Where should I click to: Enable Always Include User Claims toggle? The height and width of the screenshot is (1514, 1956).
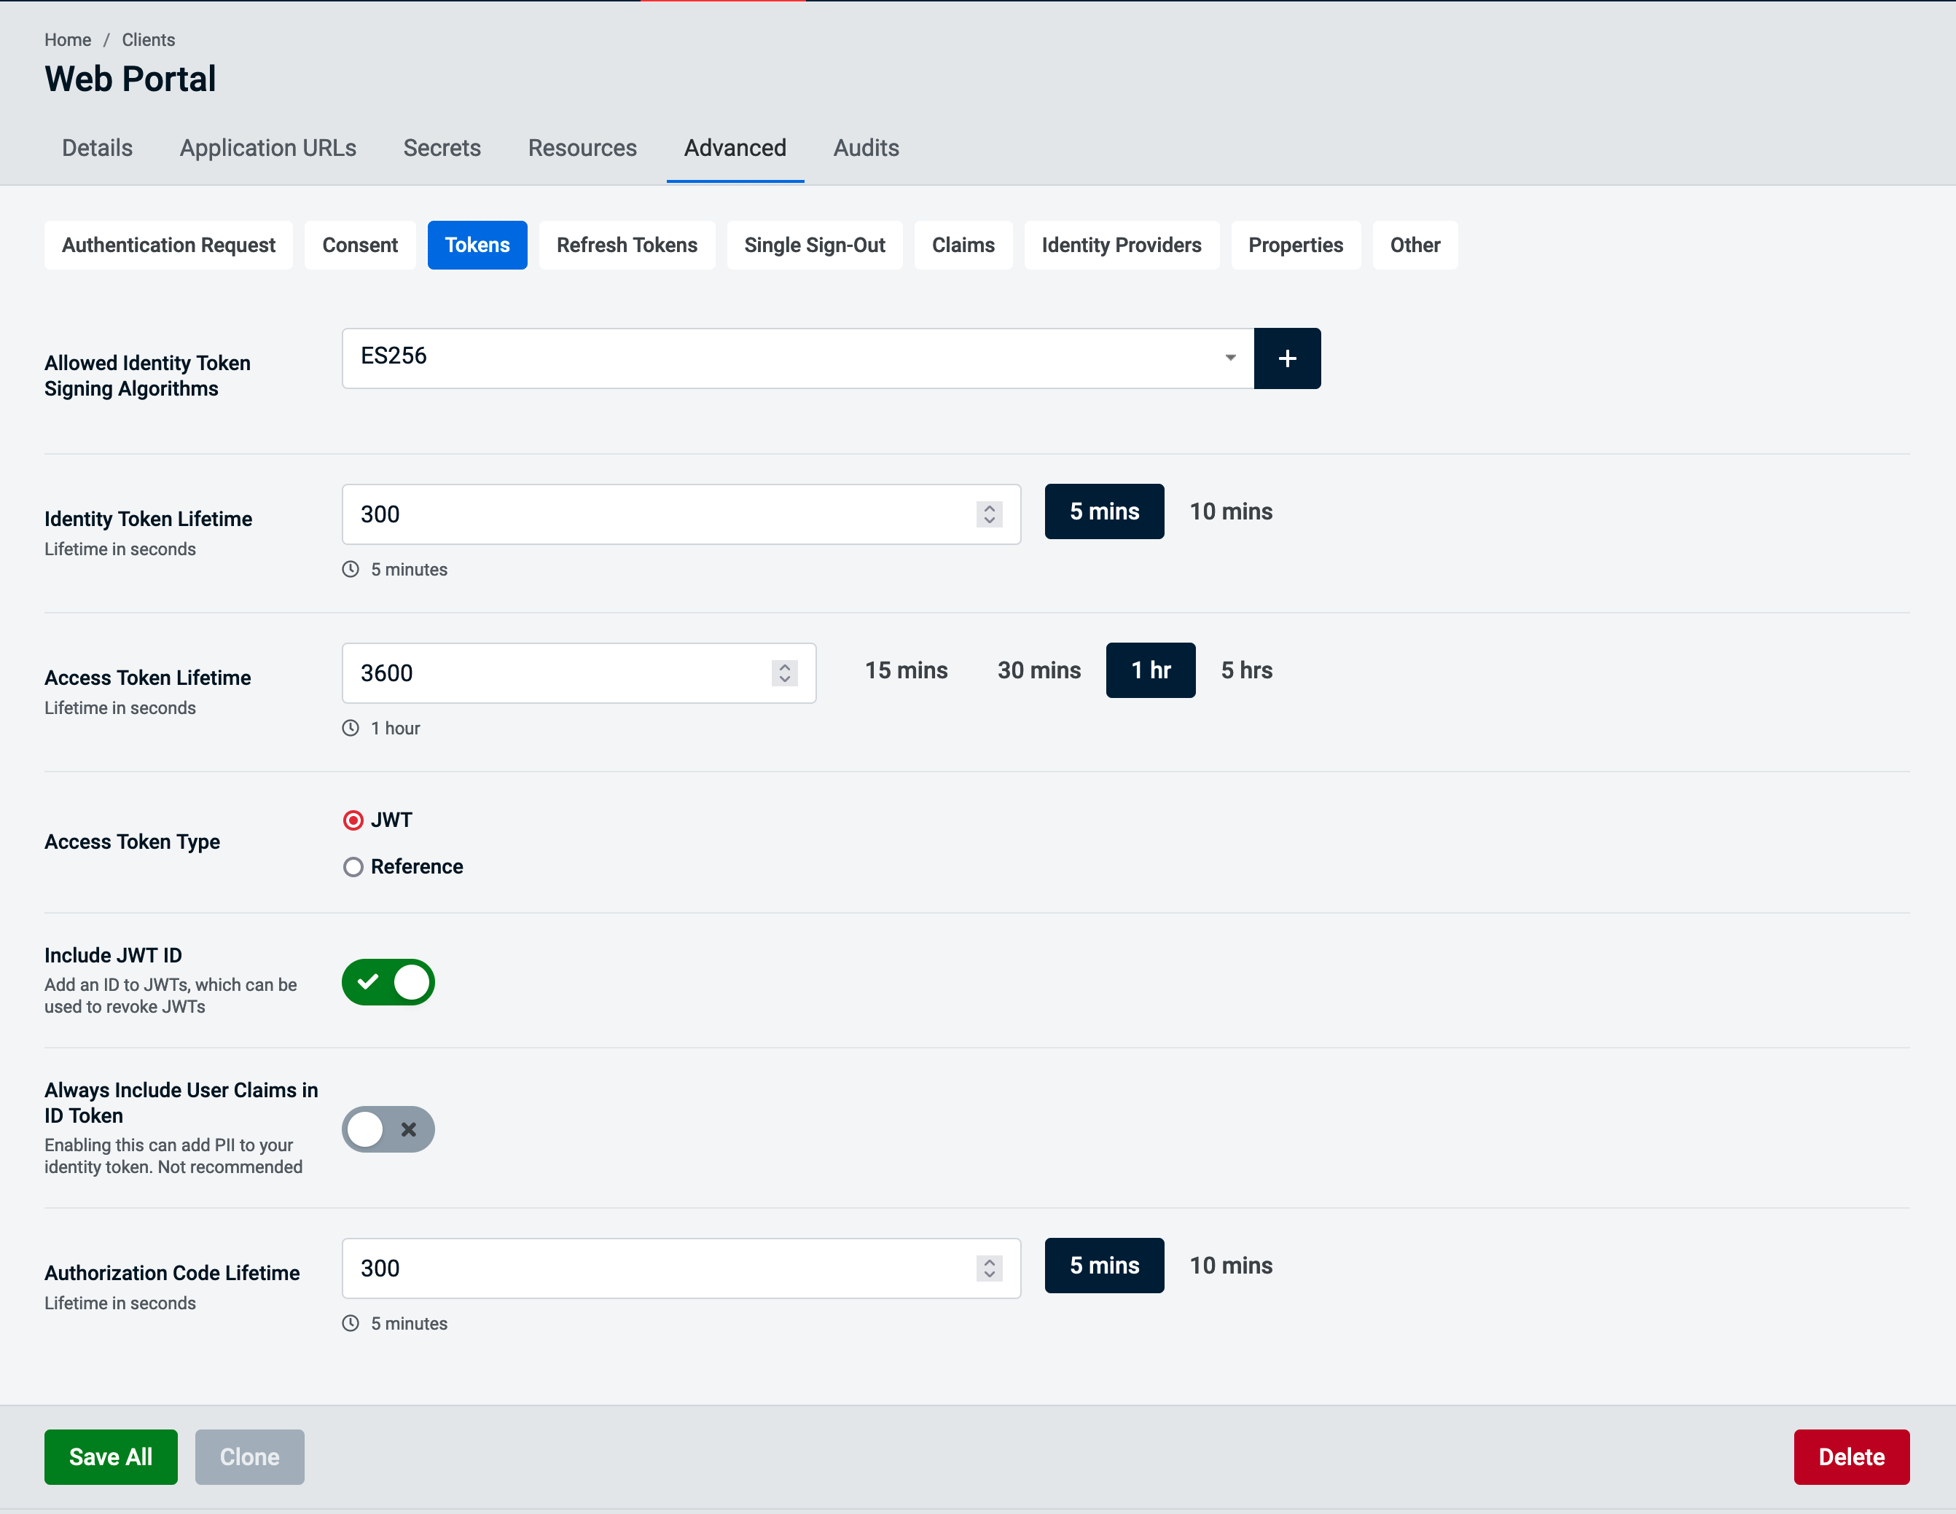(x=388, y=1129)
